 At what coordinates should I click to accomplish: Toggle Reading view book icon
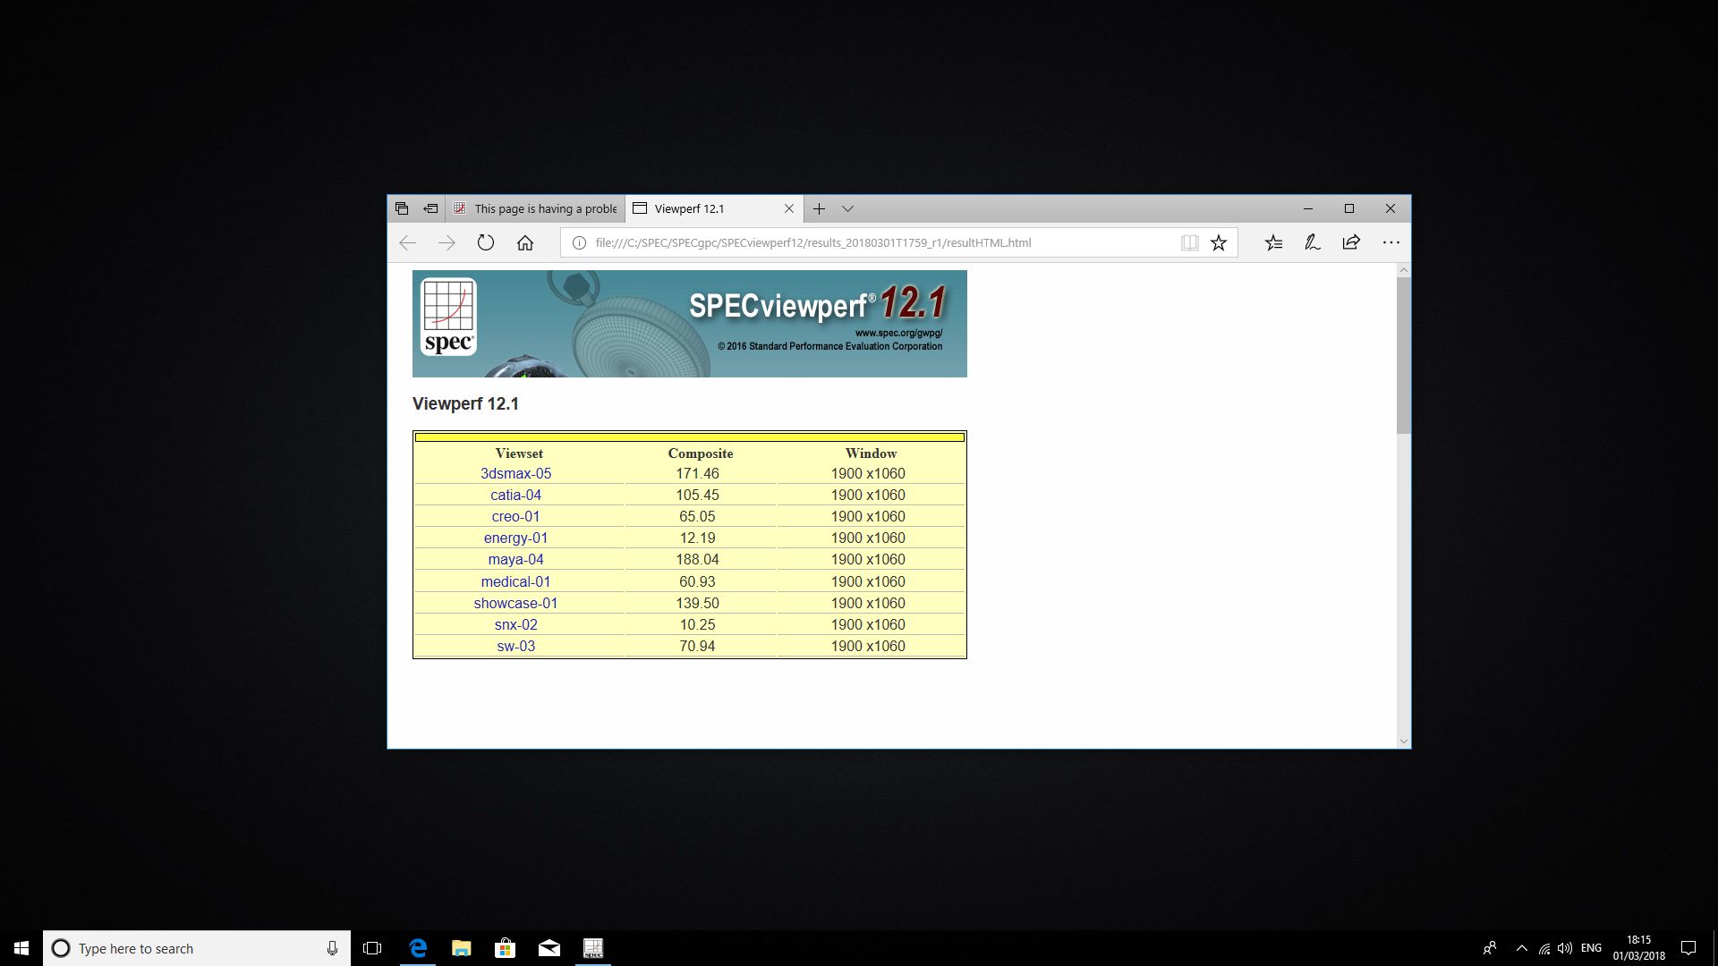1189,242
